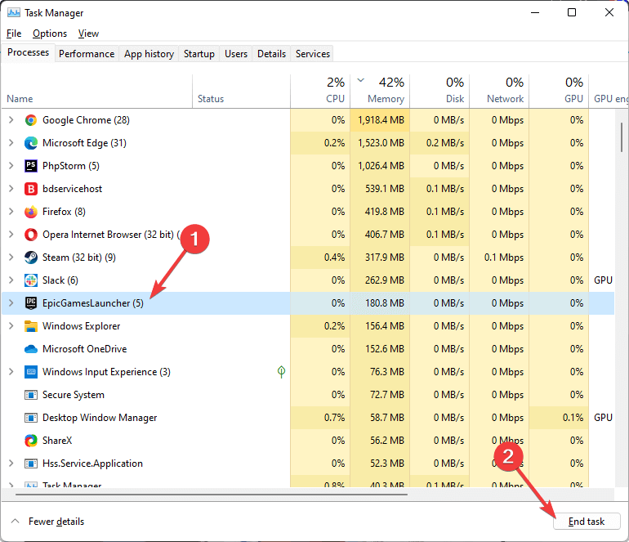Image resolution: width=629 pixels, height=542 pixels.
Task: Switch to the App history tab
Action: click(x=149, y=54)
